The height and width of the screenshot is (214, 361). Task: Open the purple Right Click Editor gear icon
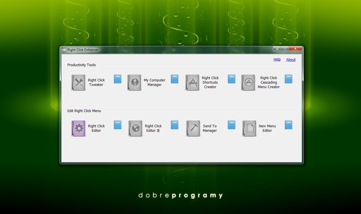pos(78,128)
